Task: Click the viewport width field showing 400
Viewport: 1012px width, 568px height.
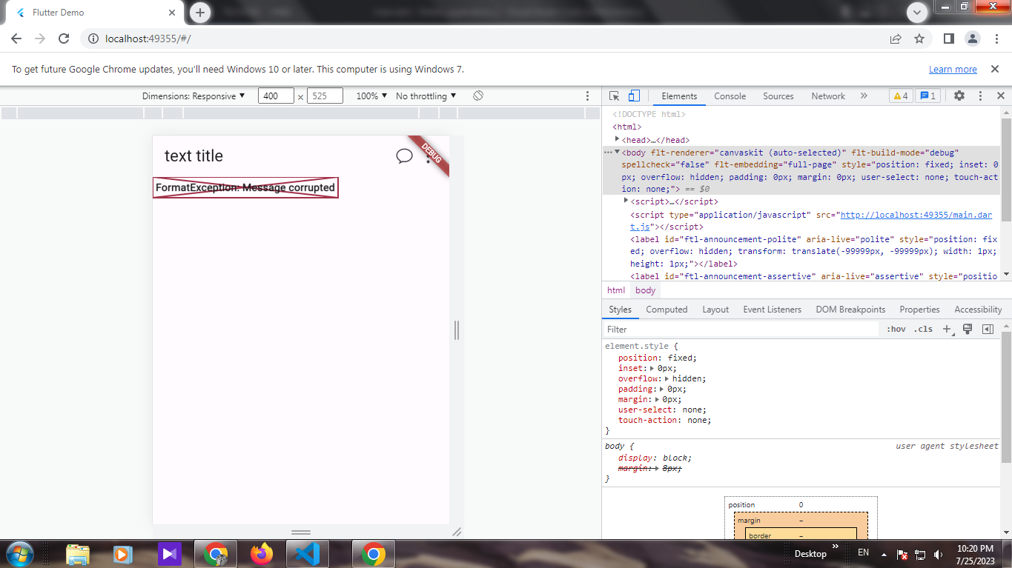Action: point(276,96)
